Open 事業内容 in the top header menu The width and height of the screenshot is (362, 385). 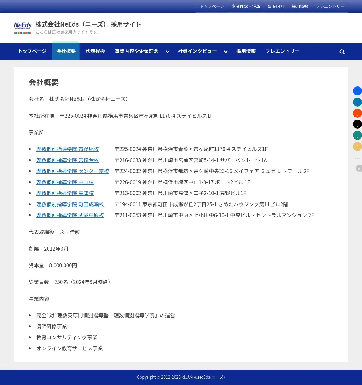pyautogui.click(x=276, y=6)
